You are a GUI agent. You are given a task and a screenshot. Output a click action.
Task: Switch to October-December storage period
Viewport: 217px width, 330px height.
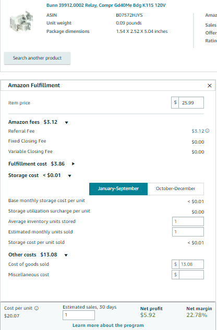(x=176, y=189)
